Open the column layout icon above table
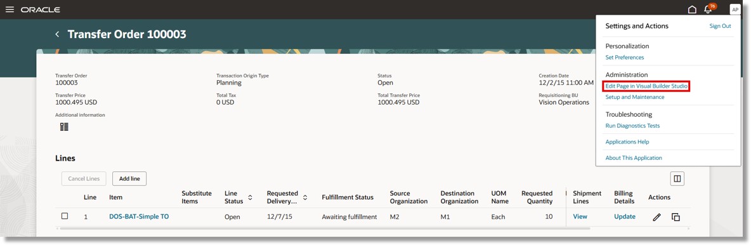The image size is (751, 245). point(677,178)
